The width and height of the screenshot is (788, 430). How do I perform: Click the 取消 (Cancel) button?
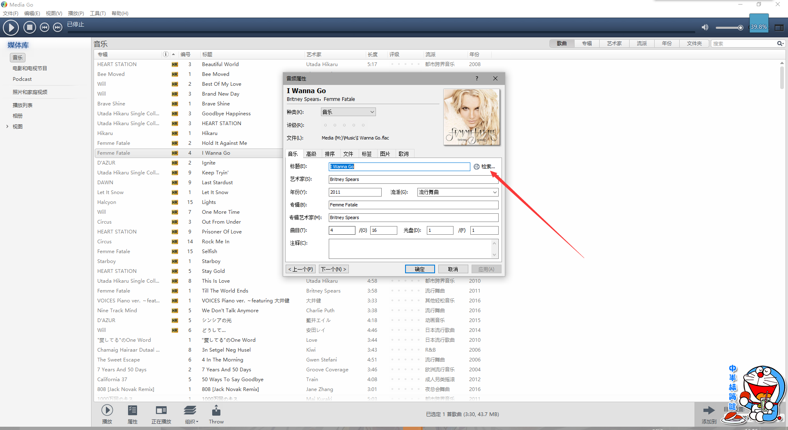(x=453, y=269)
